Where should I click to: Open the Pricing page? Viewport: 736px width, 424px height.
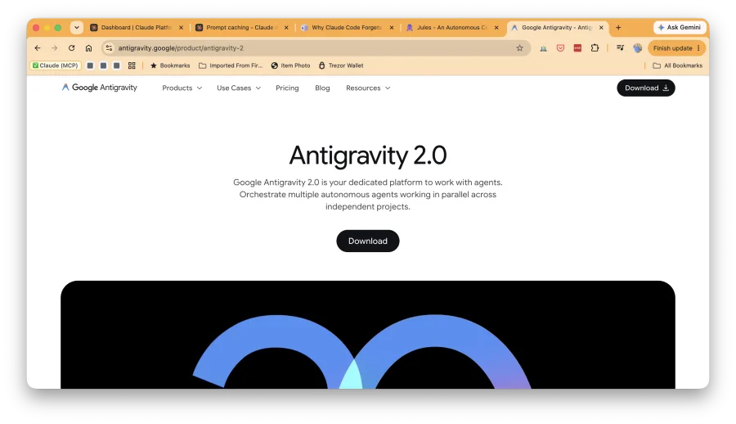287,88
